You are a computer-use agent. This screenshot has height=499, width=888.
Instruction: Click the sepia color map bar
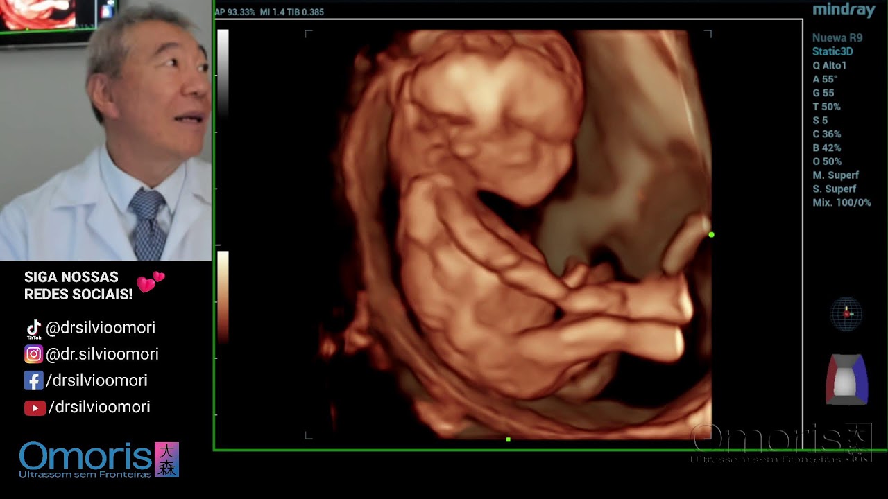pos(223,297)
